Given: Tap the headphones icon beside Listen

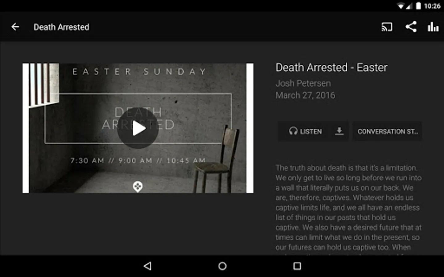Looking at the screenshot, I should click(293, 131).
